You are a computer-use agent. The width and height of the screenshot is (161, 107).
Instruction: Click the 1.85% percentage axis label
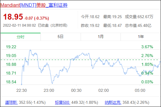tap(147, 64)
